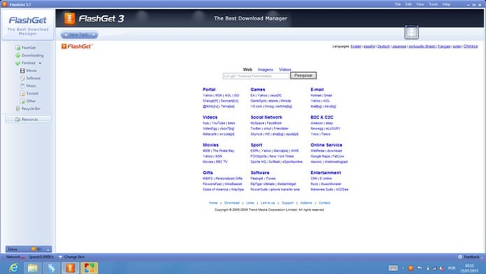Click the FlashGet taskbar icon
Image resolution: width=486 pixels, height=274 pixels.
(x=70, y=268)
